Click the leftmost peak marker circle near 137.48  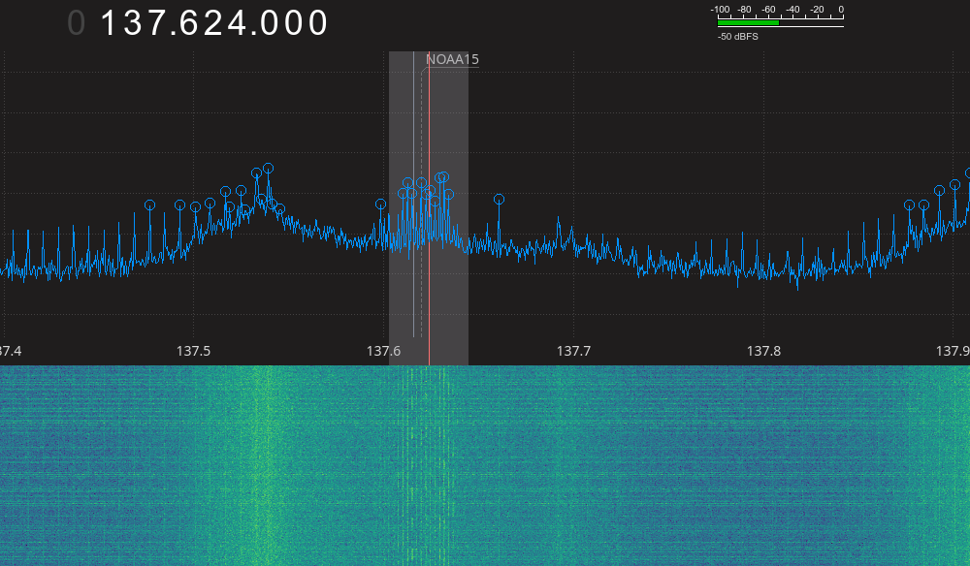point(149,204)
